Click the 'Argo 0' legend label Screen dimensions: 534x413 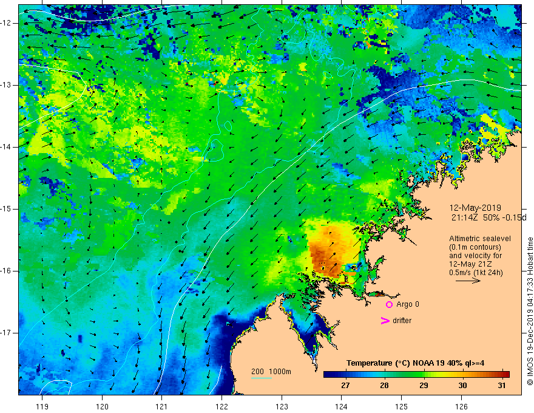coord(408,304)
